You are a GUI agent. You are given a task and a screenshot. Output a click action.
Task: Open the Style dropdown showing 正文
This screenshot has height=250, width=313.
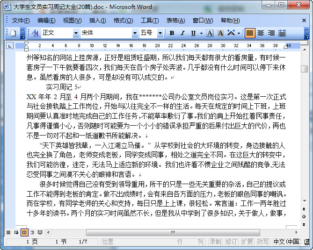point(76,33)
